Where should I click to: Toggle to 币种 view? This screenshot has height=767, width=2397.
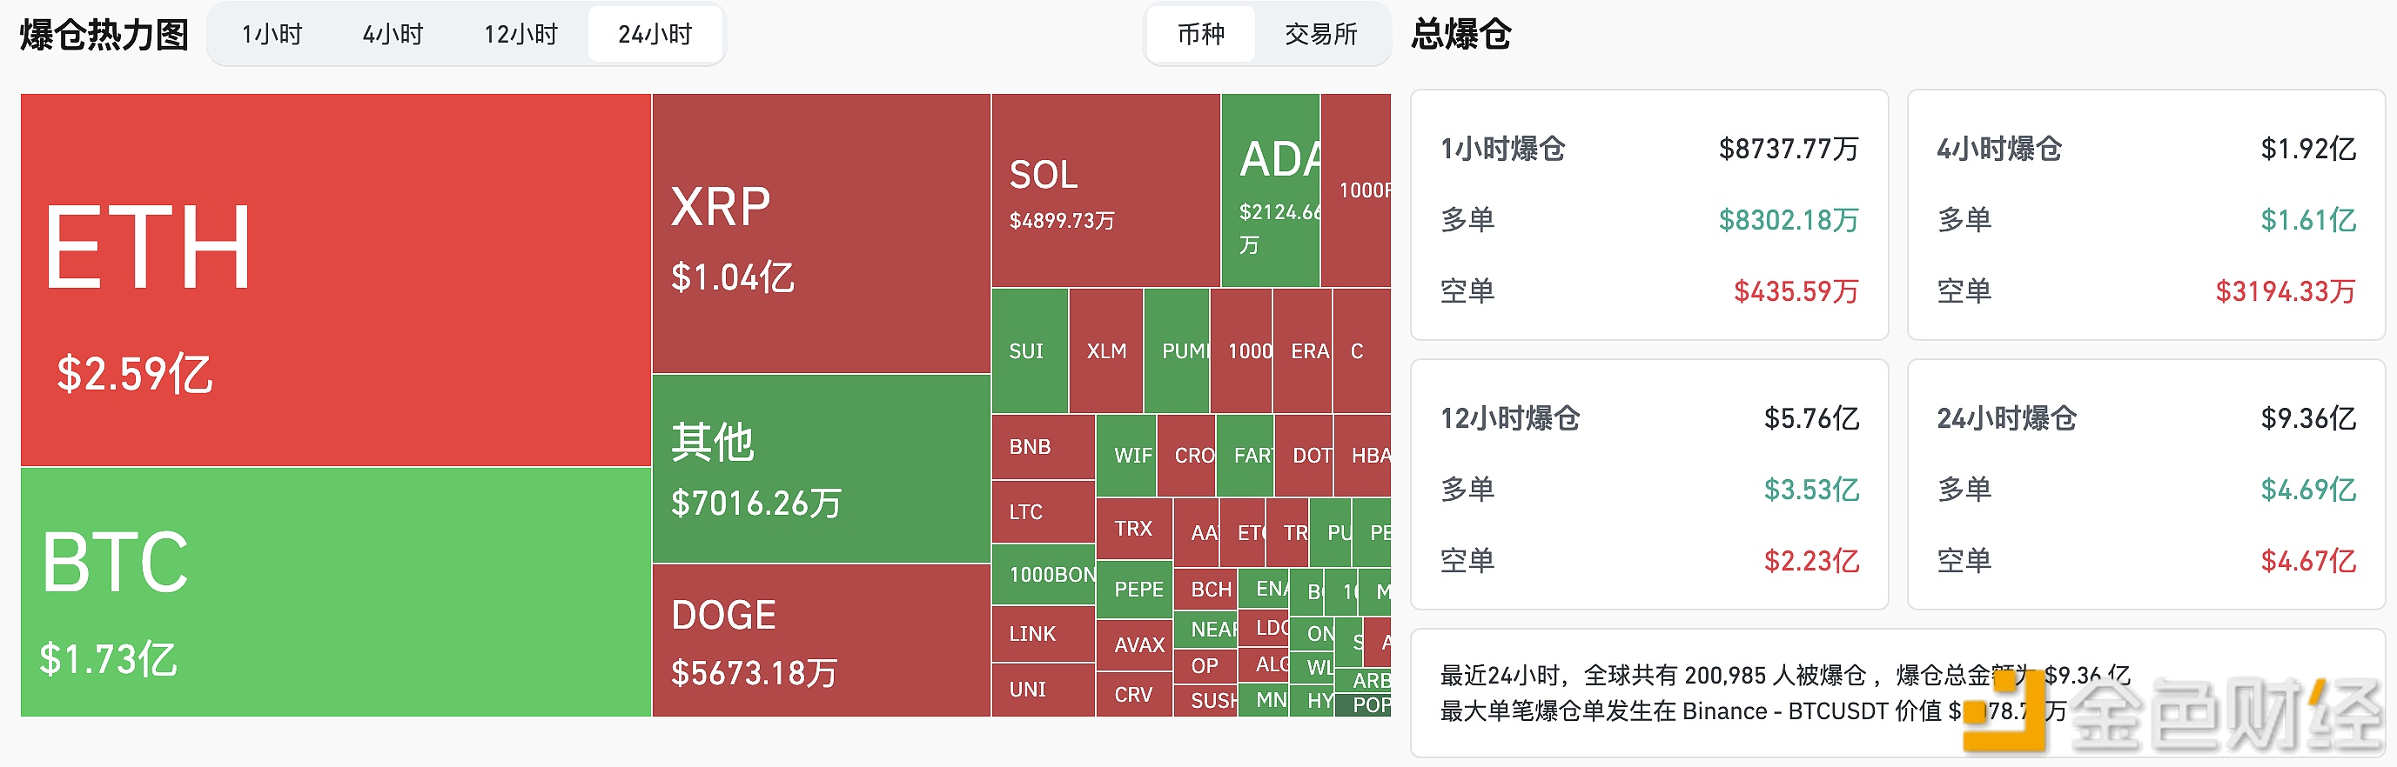pyautogui.click(x=1200, y=33)
